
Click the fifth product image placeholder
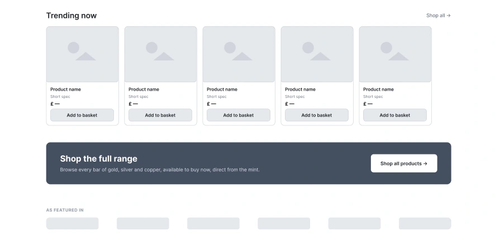point(395,54)
